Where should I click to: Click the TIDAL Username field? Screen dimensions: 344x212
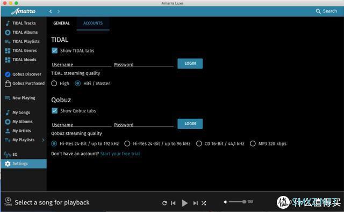(81, 64)
